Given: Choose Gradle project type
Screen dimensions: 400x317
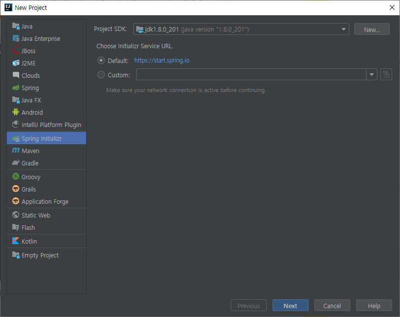Looking at the screenshot, I should click(46, 163).
